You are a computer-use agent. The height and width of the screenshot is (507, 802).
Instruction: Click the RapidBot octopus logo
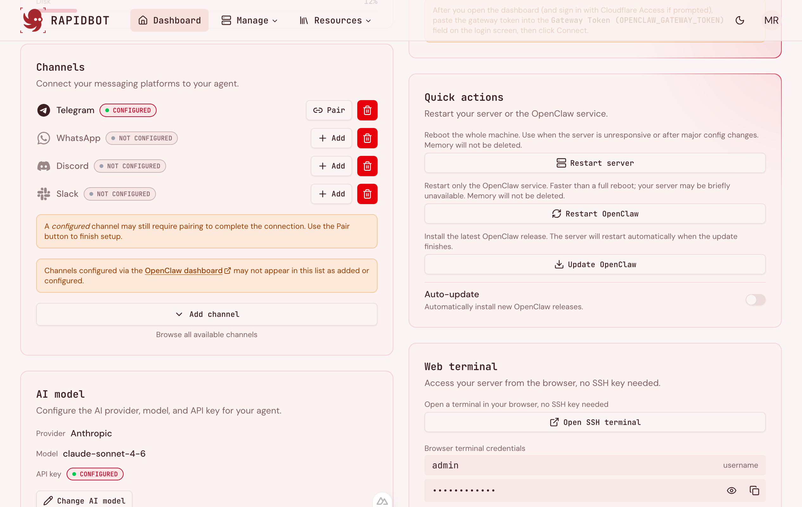[33, 20]
